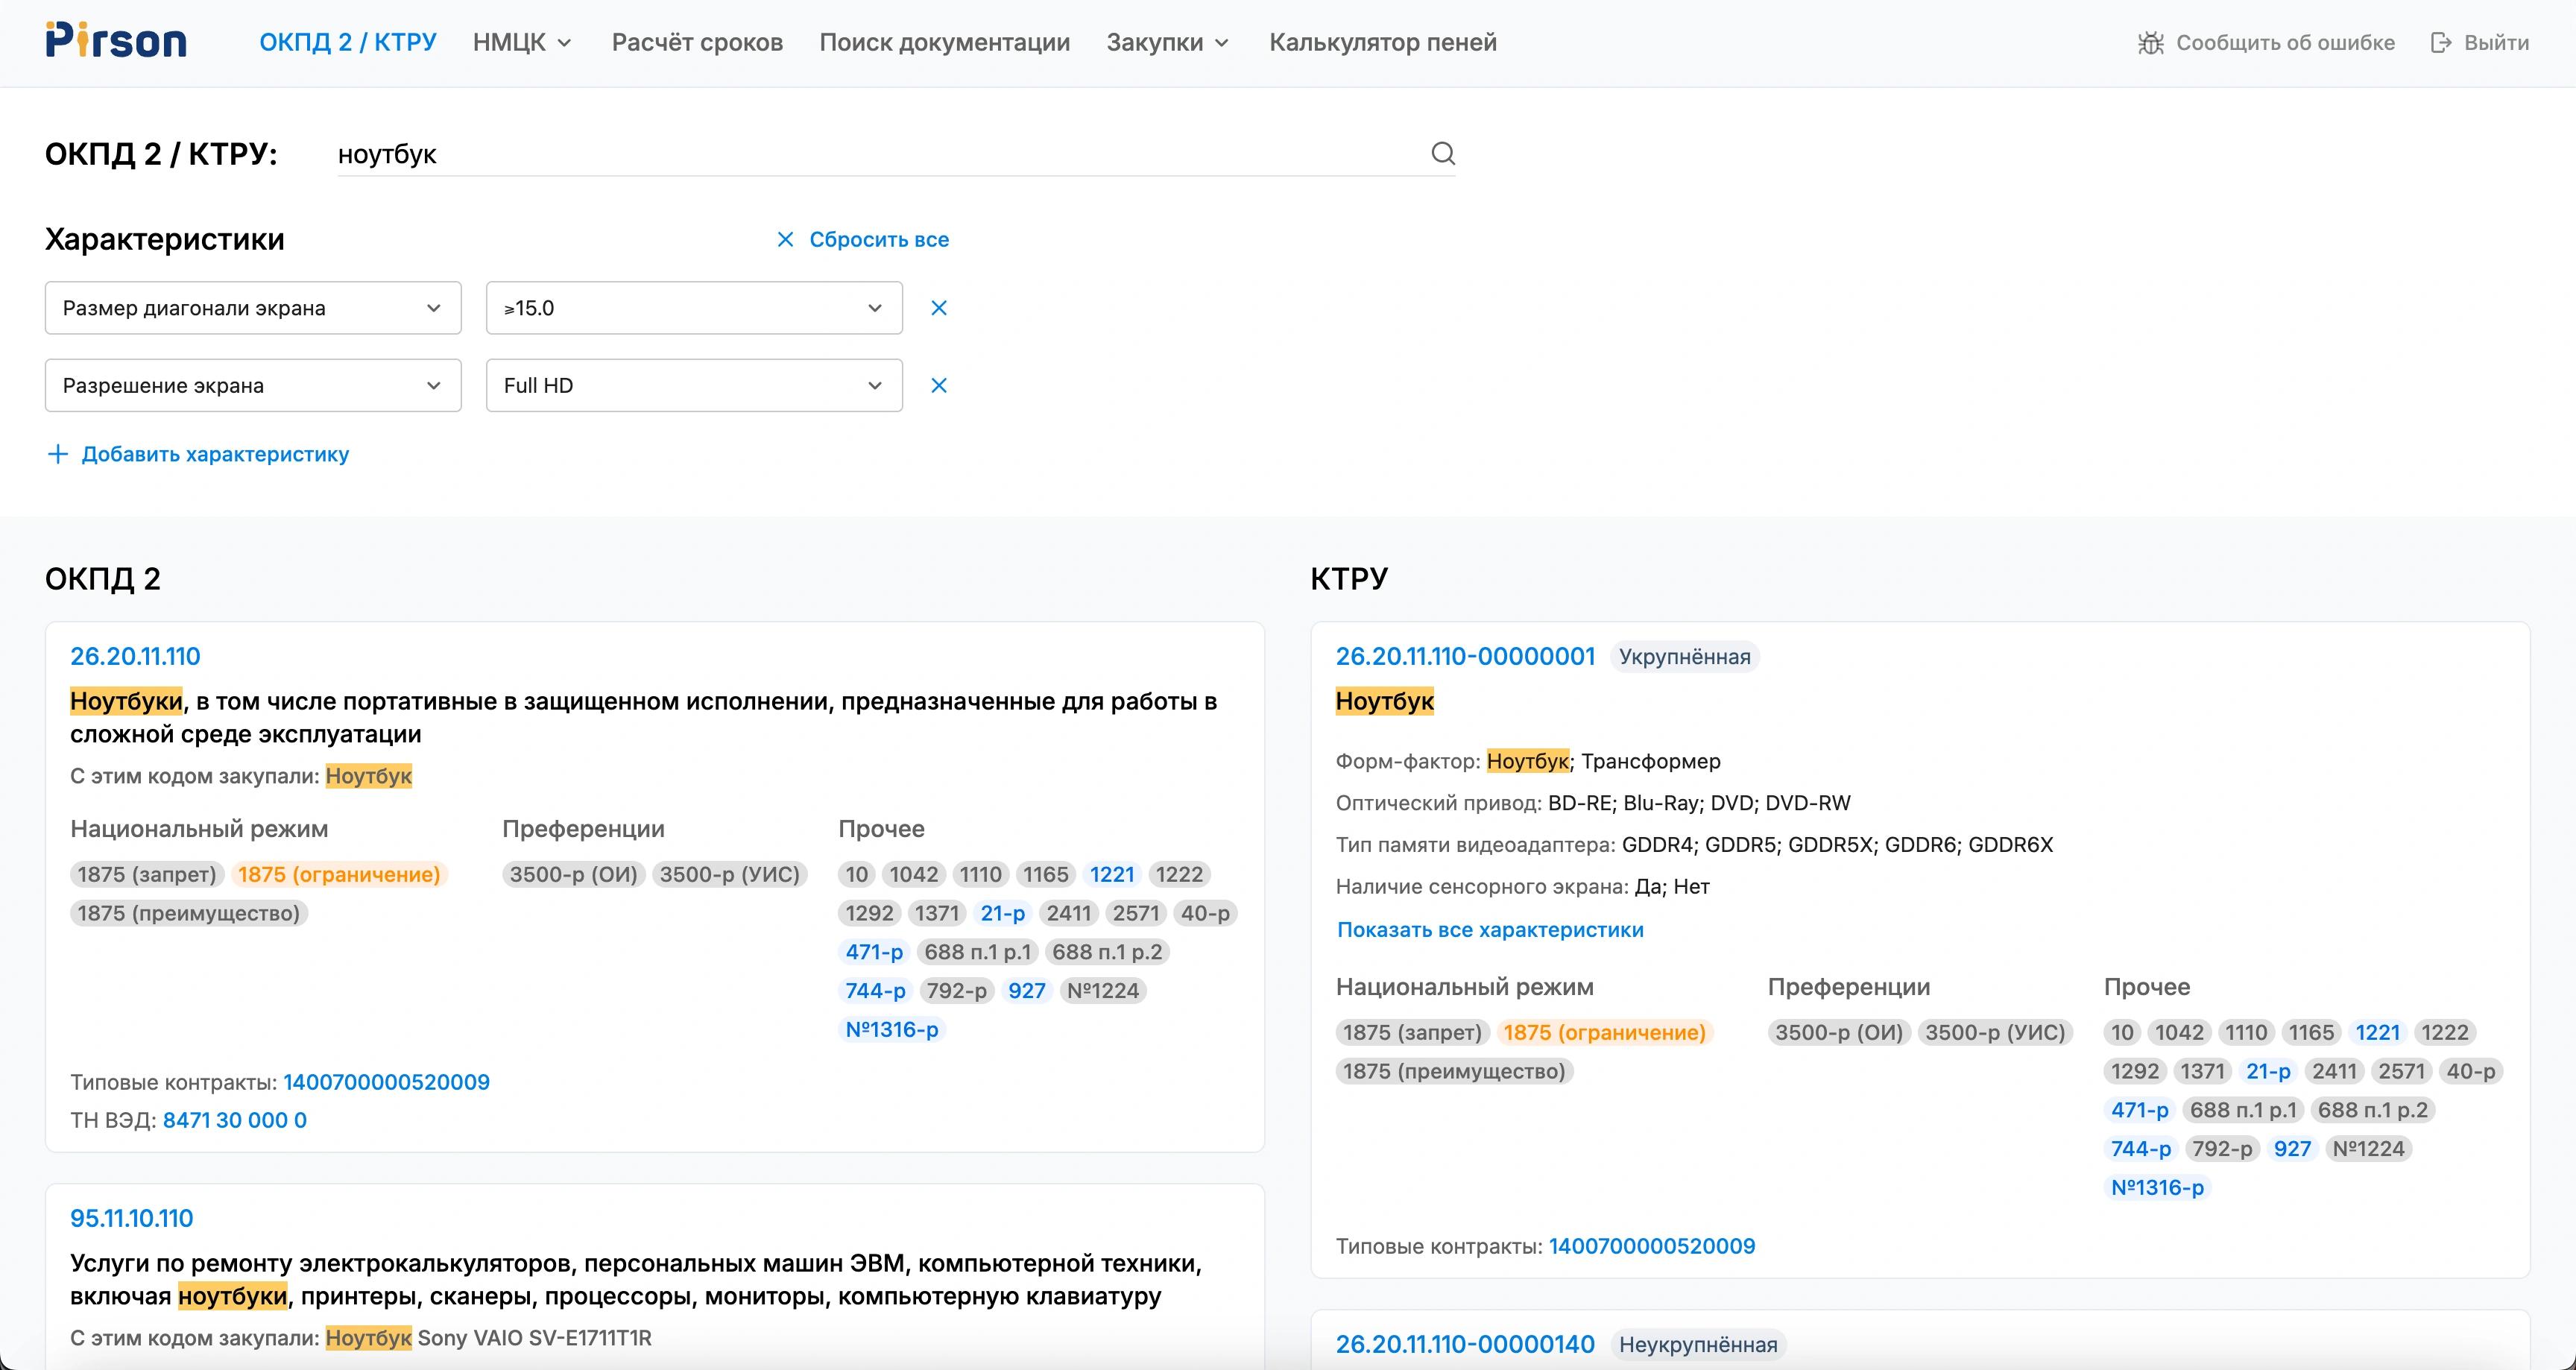The width and height of the screenshot is (2576, 1370).
Task: Remove the screen diagonal filter row
Action: click(938, 308)
